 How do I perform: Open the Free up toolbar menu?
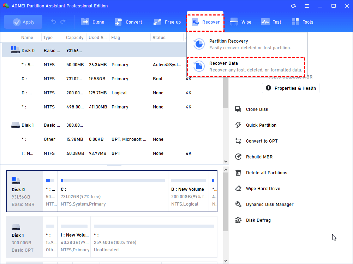[167, 22]
